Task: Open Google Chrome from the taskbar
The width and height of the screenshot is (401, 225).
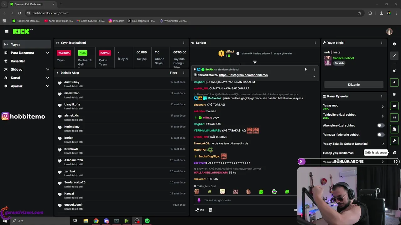Action: [x=96, y=221]
